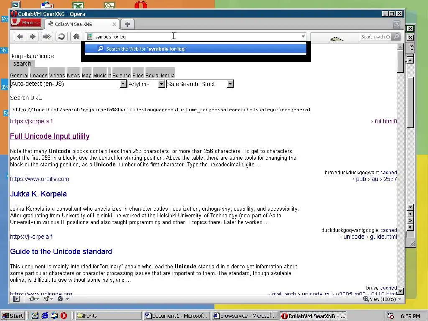
Task: Go forward with the Forward arrow button
Action: [x=32, y=37]
